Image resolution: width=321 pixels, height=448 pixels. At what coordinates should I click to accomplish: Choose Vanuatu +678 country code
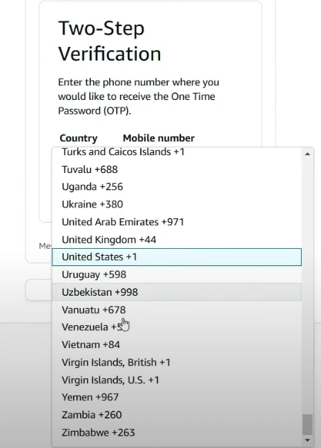(x=177, y=309)
